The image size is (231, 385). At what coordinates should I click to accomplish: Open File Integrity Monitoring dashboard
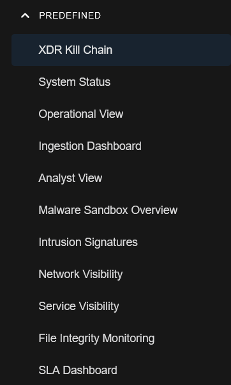coord(96,338)
